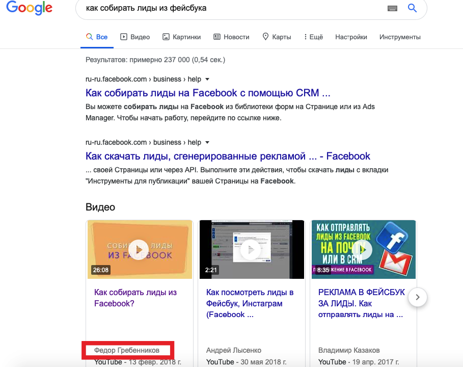Viewport: 463px width, 367px height.
Task: Switch to the Новости tab
Action: pyautogui.click(x=231, y=37)
